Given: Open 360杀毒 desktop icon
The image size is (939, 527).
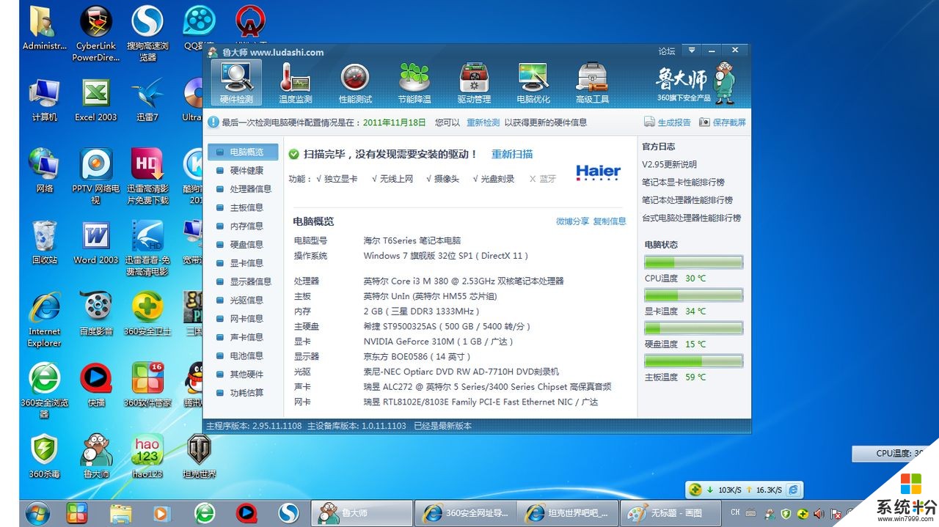Looking at the screenshot, I should click(45, 456).
